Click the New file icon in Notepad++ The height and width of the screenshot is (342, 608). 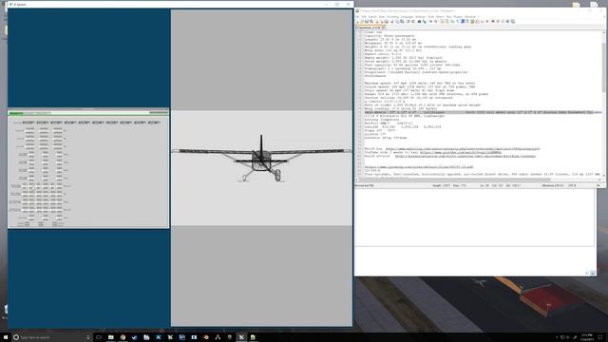point(357,21)
